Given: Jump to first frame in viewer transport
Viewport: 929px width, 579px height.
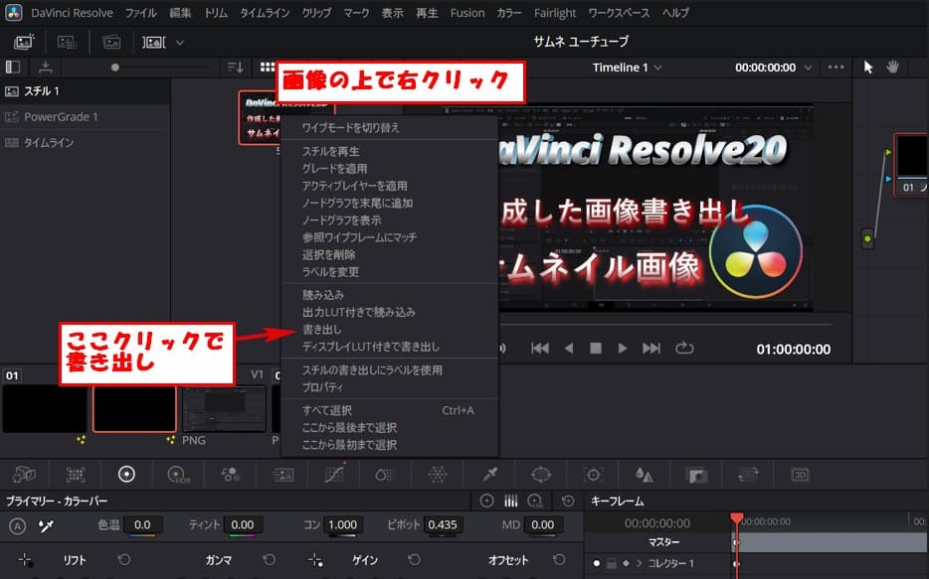Looking at the screenshot, I should [x=540, y=349].
